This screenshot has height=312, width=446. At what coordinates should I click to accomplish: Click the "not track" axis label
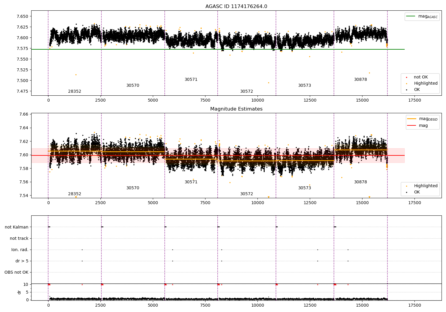[19, 238]
